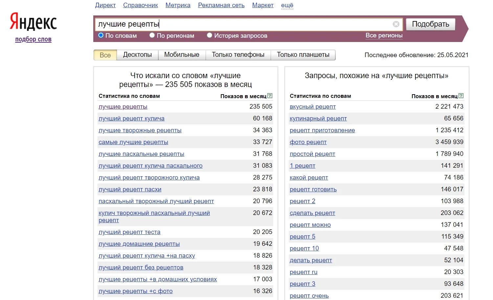Clear the search field with the X icon

click(396, 24)
